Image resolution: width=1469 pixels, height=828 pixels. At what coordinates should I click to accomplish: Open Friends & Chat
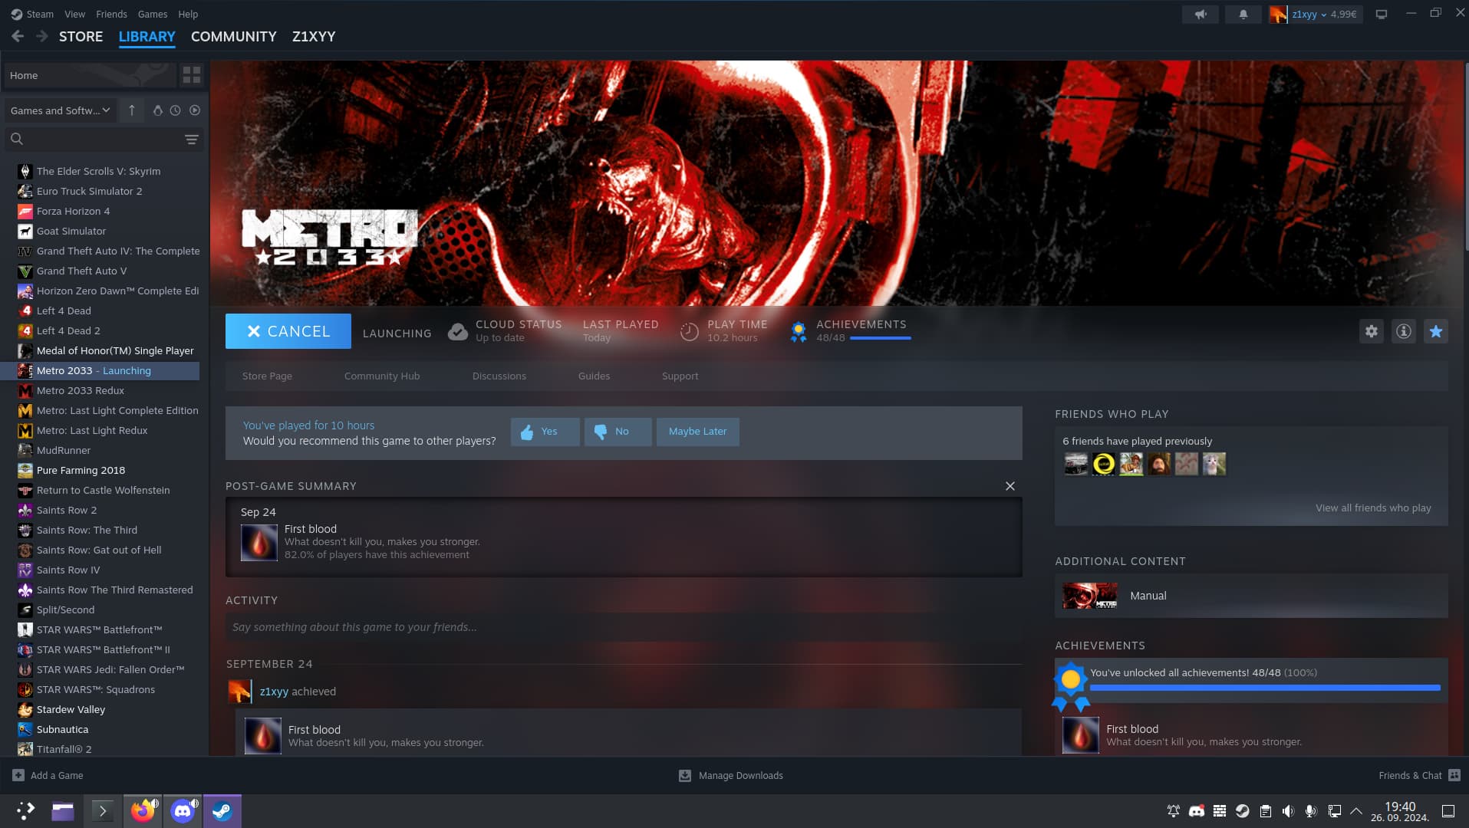(x=1419, y=775)
